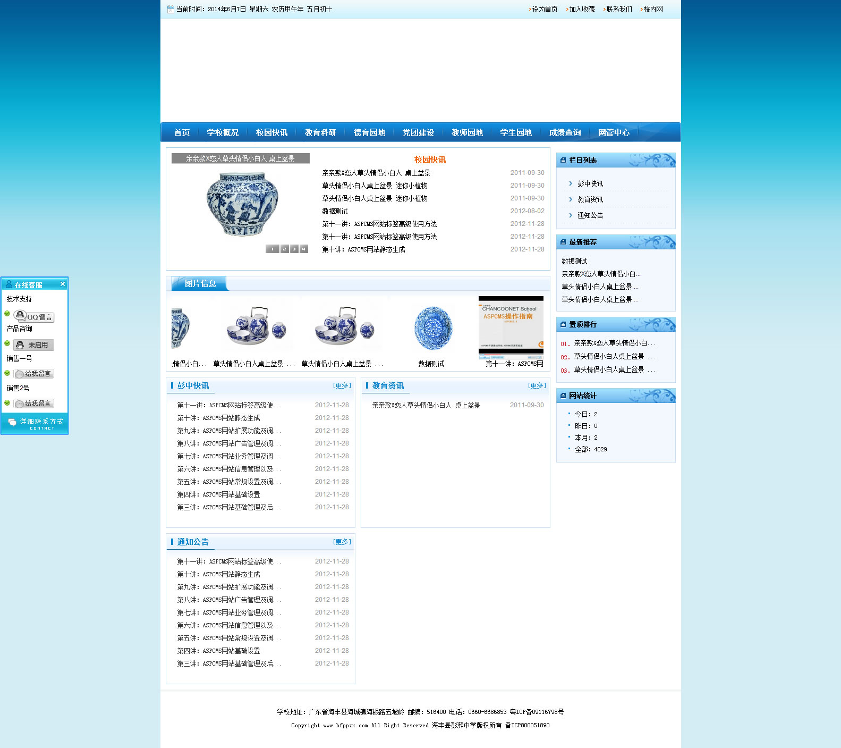Open 详细联系方式 contact banner
The height and width of the screenshot is (748, 841).
pyautogui.click(x=35, y=423)
